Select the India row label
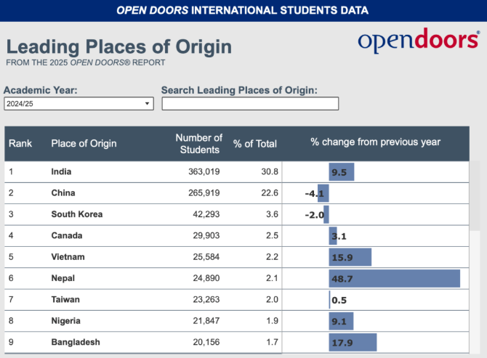 pos(61,172)
